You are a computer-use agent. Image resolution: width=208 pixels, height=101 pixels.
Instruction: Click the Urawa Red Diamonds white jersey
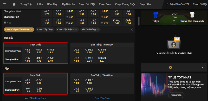pyautogui.click(x=192, y=15)
